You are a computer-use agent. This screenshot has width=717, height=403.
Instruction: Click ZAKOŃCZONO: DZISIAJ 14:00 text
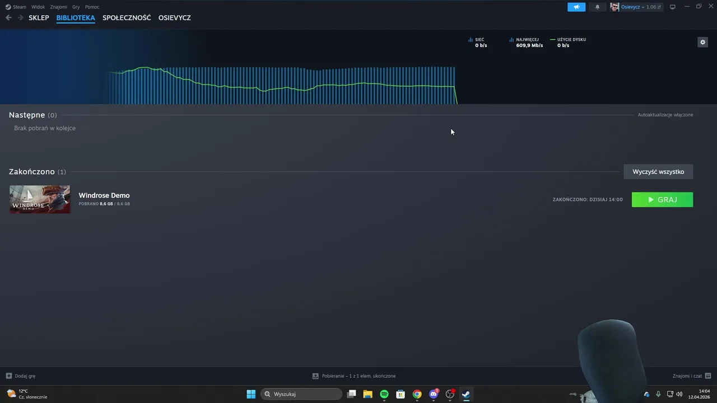pos(588,200)
